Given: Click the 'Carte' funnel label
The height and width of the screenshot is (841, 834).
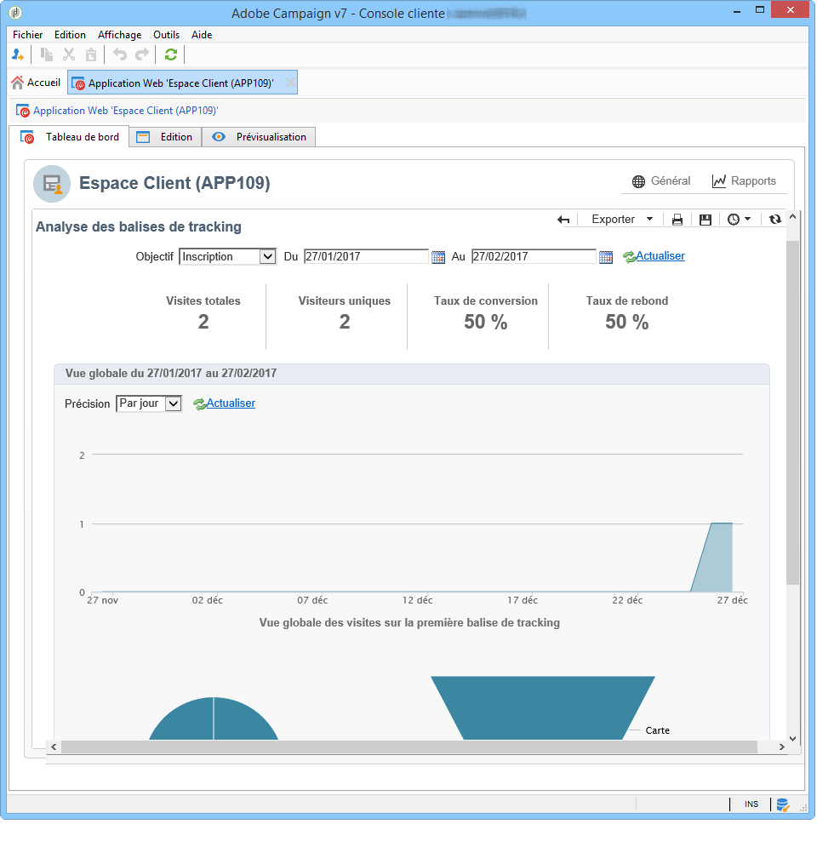Looking at the screenshot, I should (x=658, y=730).
